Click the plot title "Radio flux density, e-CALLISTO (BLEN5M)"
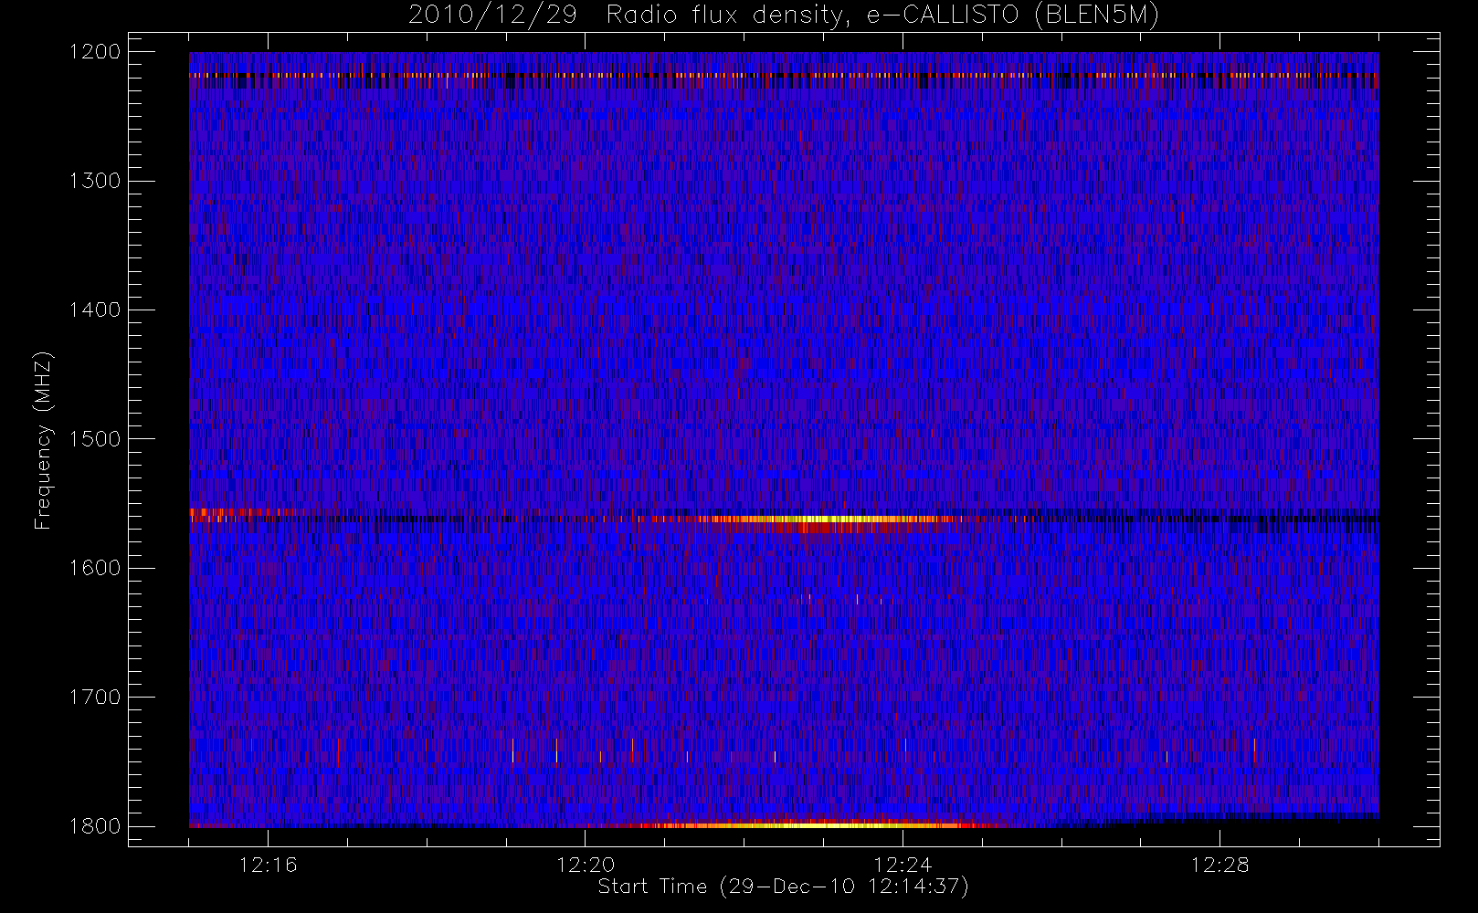1478x913 pixels. [x=882, y=16]
